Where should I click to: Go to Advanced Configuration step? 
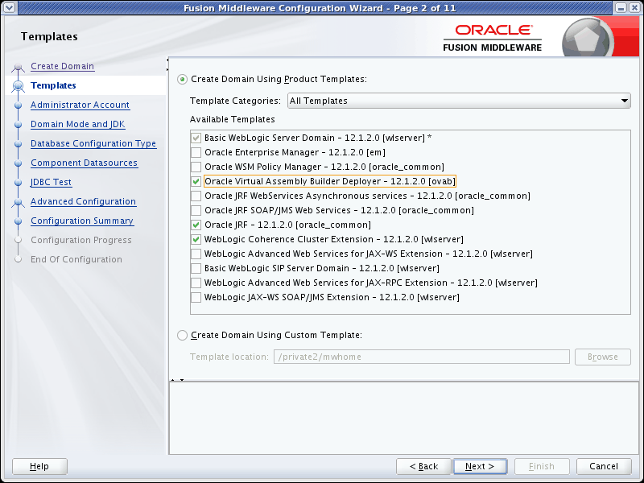84,201
